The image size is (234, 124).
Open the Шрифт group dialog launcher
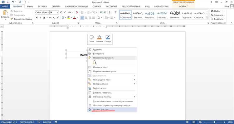(x=78, y=23)
